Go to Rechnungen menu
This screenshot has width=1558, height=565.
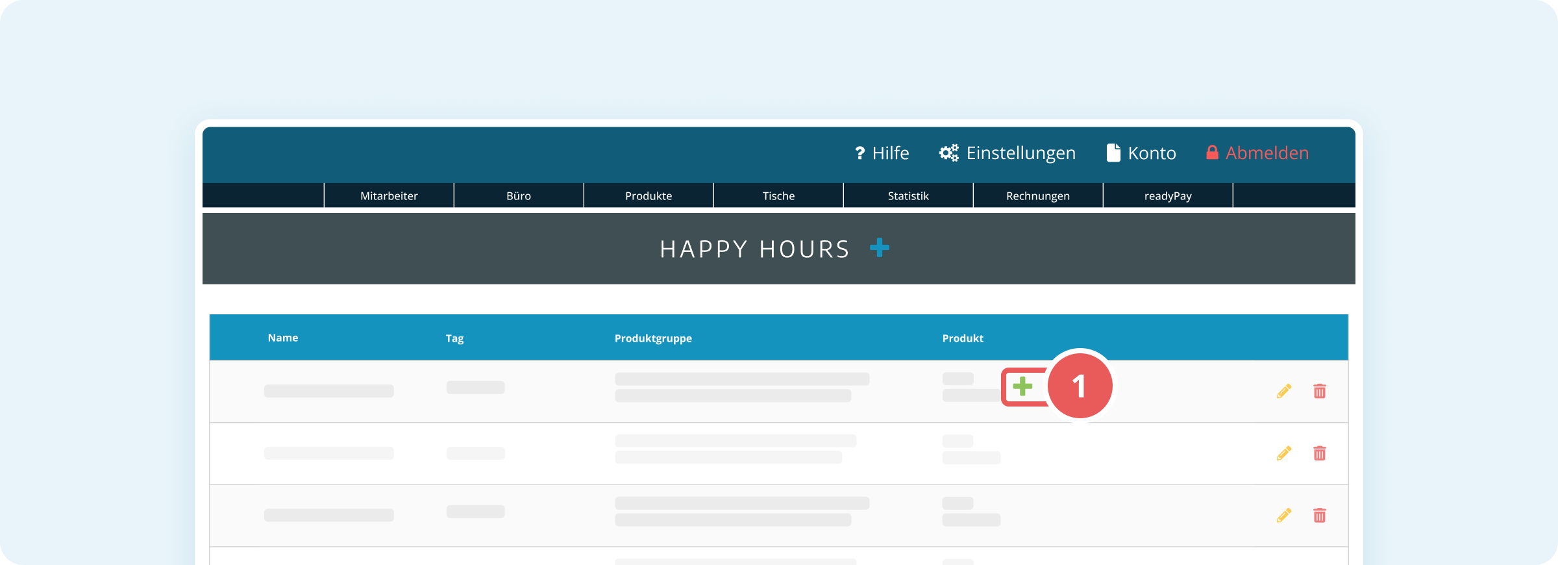[1038, 195]
